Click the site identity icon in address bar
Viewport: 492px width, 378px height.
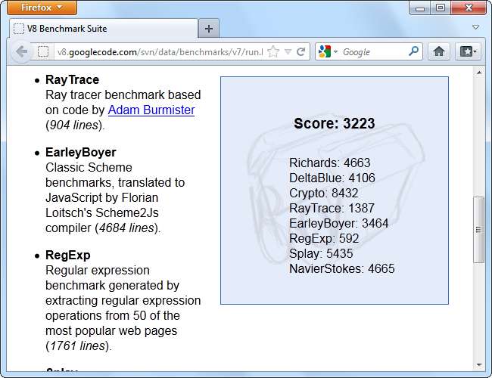pos(44,52)
